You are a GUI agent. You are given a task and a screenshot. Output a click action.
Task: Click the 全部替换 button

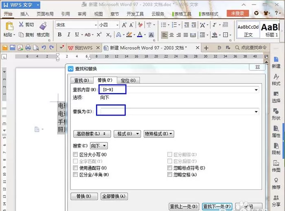(x=114, y=196)
